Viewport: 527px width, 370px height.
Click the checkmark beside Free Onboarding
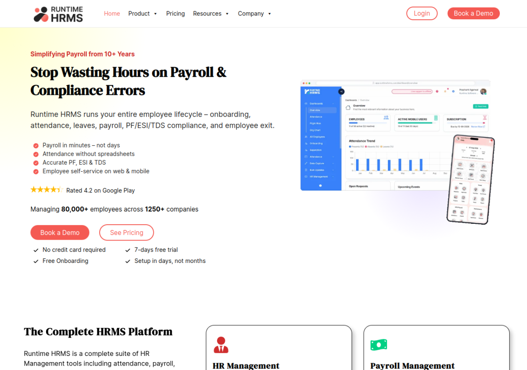coord(36,261)
